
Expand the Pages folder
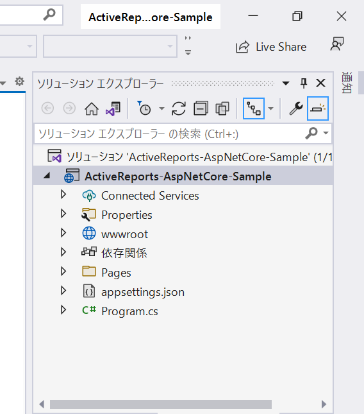(x=63, y=272)
